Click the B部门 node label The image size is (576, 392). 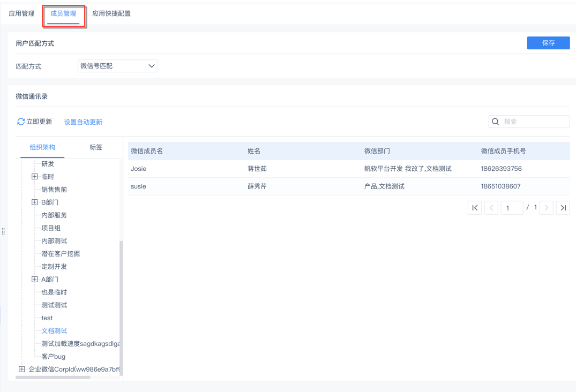point(50,202)
